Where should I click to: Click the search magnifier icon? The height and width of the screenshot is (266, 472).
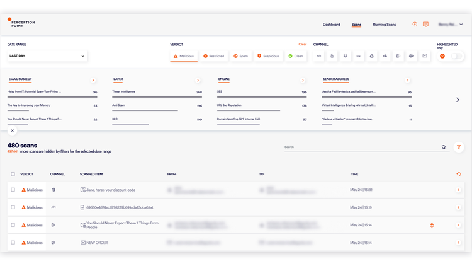pyautogui.click(x=444, y=147)
